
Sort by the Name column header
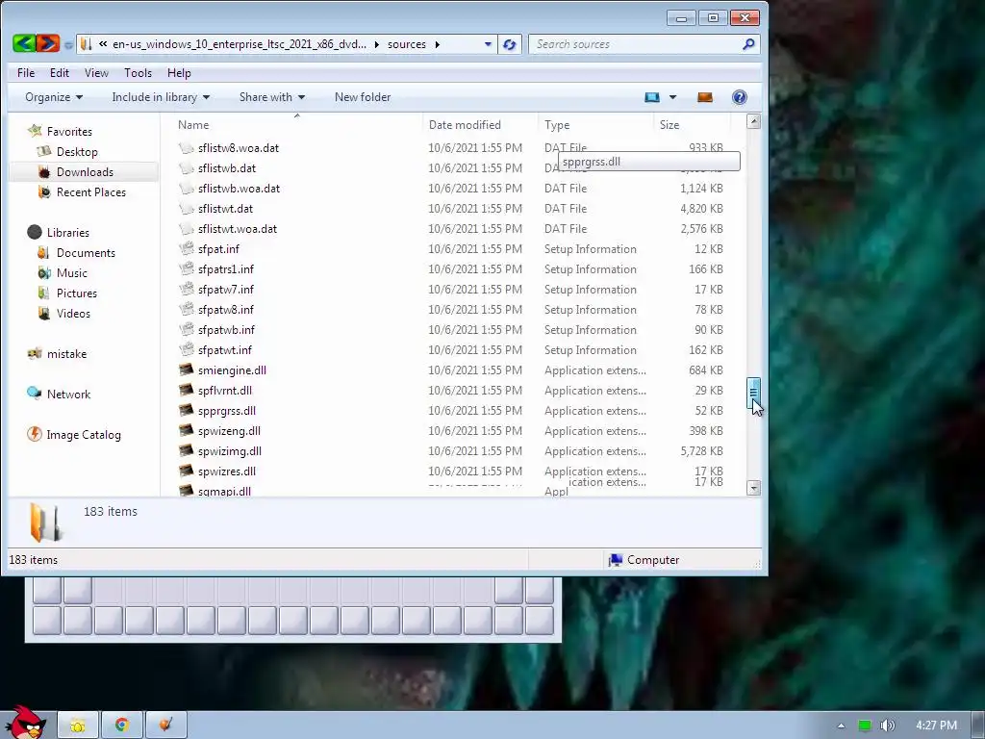point(295,124)
